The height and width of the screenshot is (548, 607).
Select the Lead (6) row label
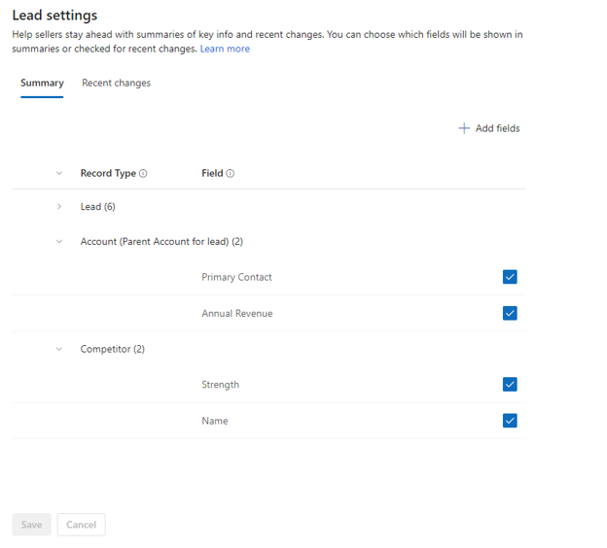pyautogui.click(x=97, y=207)
